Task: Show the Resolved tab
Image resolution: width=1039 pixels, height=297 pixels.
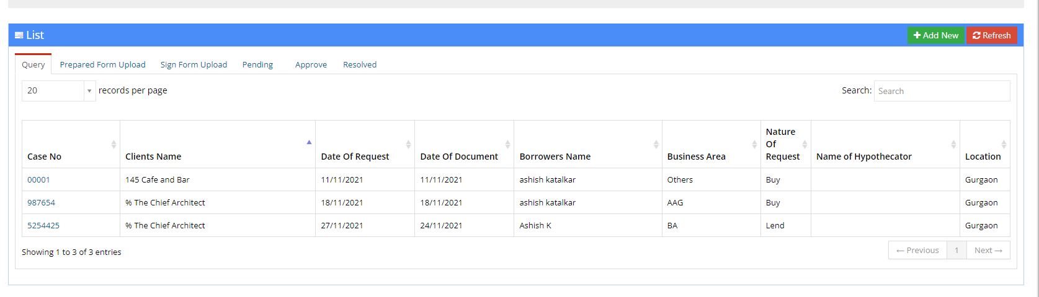Action: pos(360,64)
